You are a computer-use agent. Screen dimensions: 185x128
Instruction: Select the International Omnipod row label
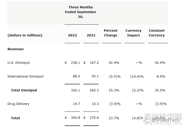pos(25,76)
